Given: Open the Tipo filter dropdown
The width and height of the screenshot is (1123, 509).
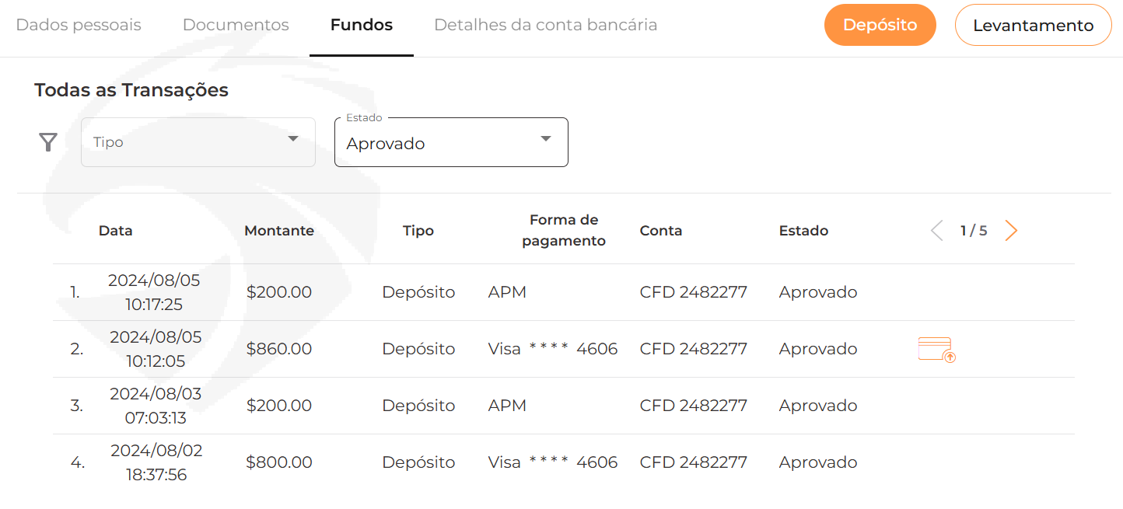Looking at the screenshot, I should 198,142.
